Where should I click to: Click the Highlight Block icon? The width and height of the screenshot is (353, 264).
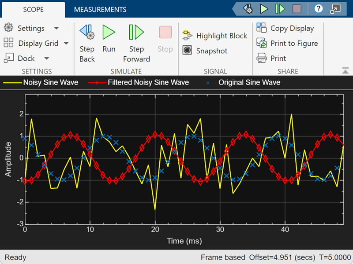pyautogui.click(x=187, y=36)
